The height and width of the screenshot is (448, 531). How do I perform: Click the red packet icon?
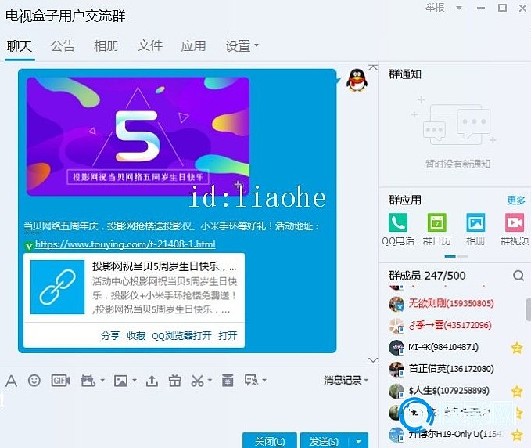pyautogui.click(x=228, y=381)
